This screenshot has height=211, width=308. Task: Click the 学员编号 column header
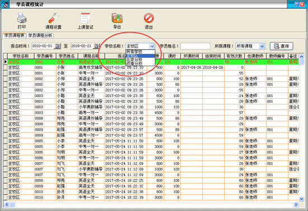tap(45, 56)
